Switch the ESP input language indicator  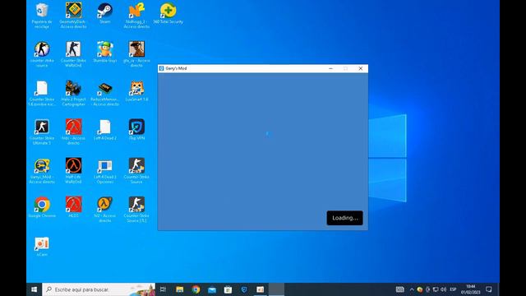coord(453,289)
